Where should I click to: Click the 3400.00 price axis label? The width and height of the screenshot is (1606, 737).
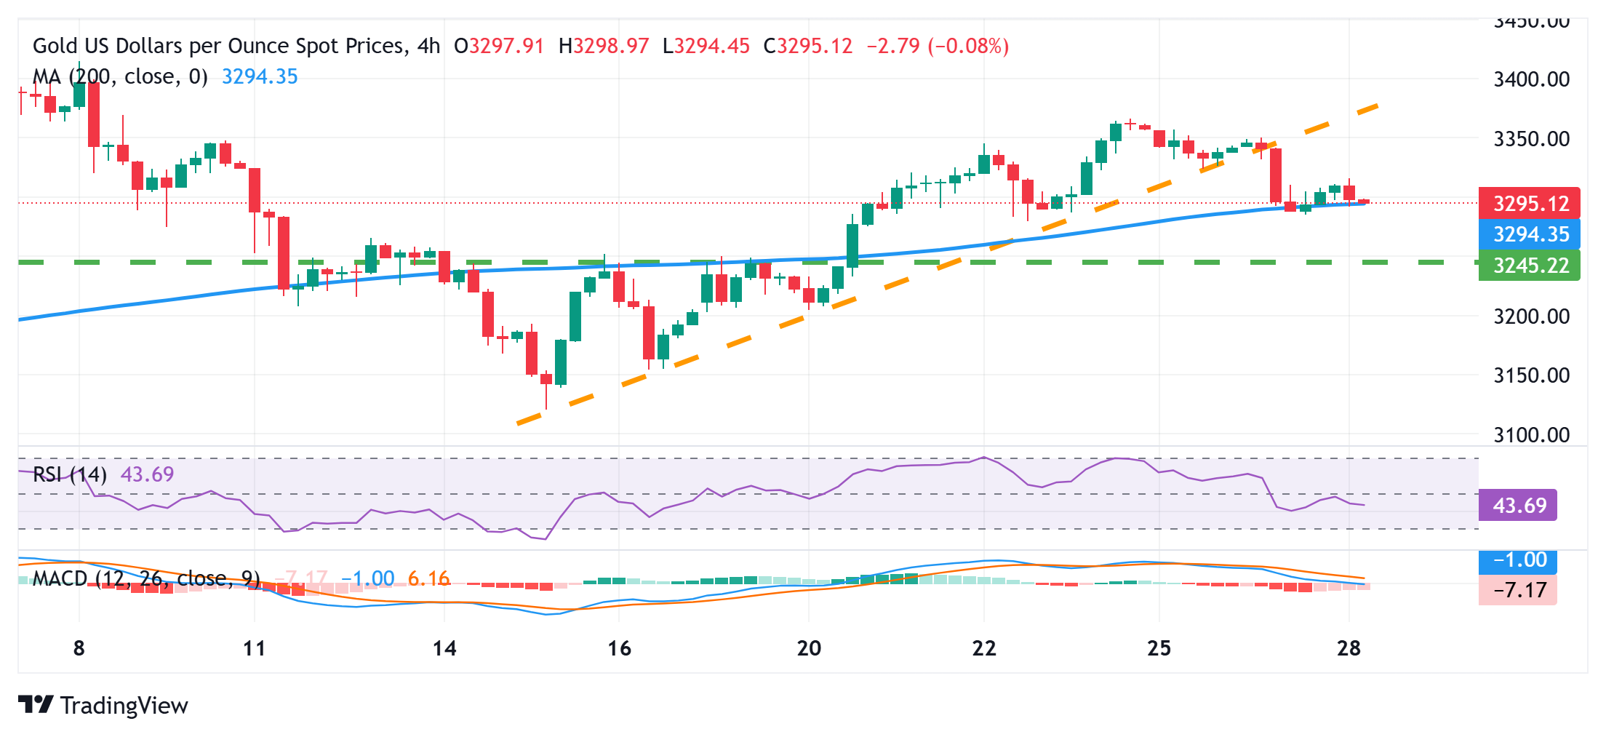click(x=1531, y=79)
